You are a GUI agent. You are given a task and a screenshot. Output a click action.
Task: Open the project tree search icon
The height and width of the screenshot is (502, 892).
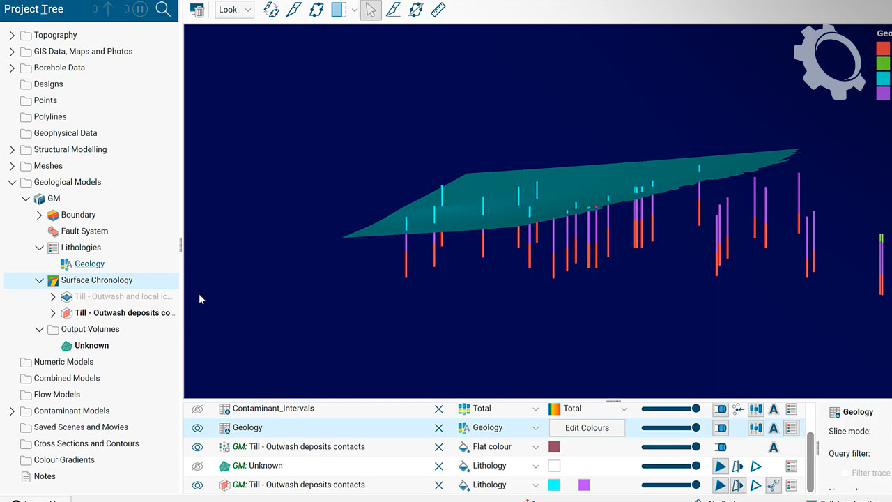pyautogui.click(x=163, y=9)
